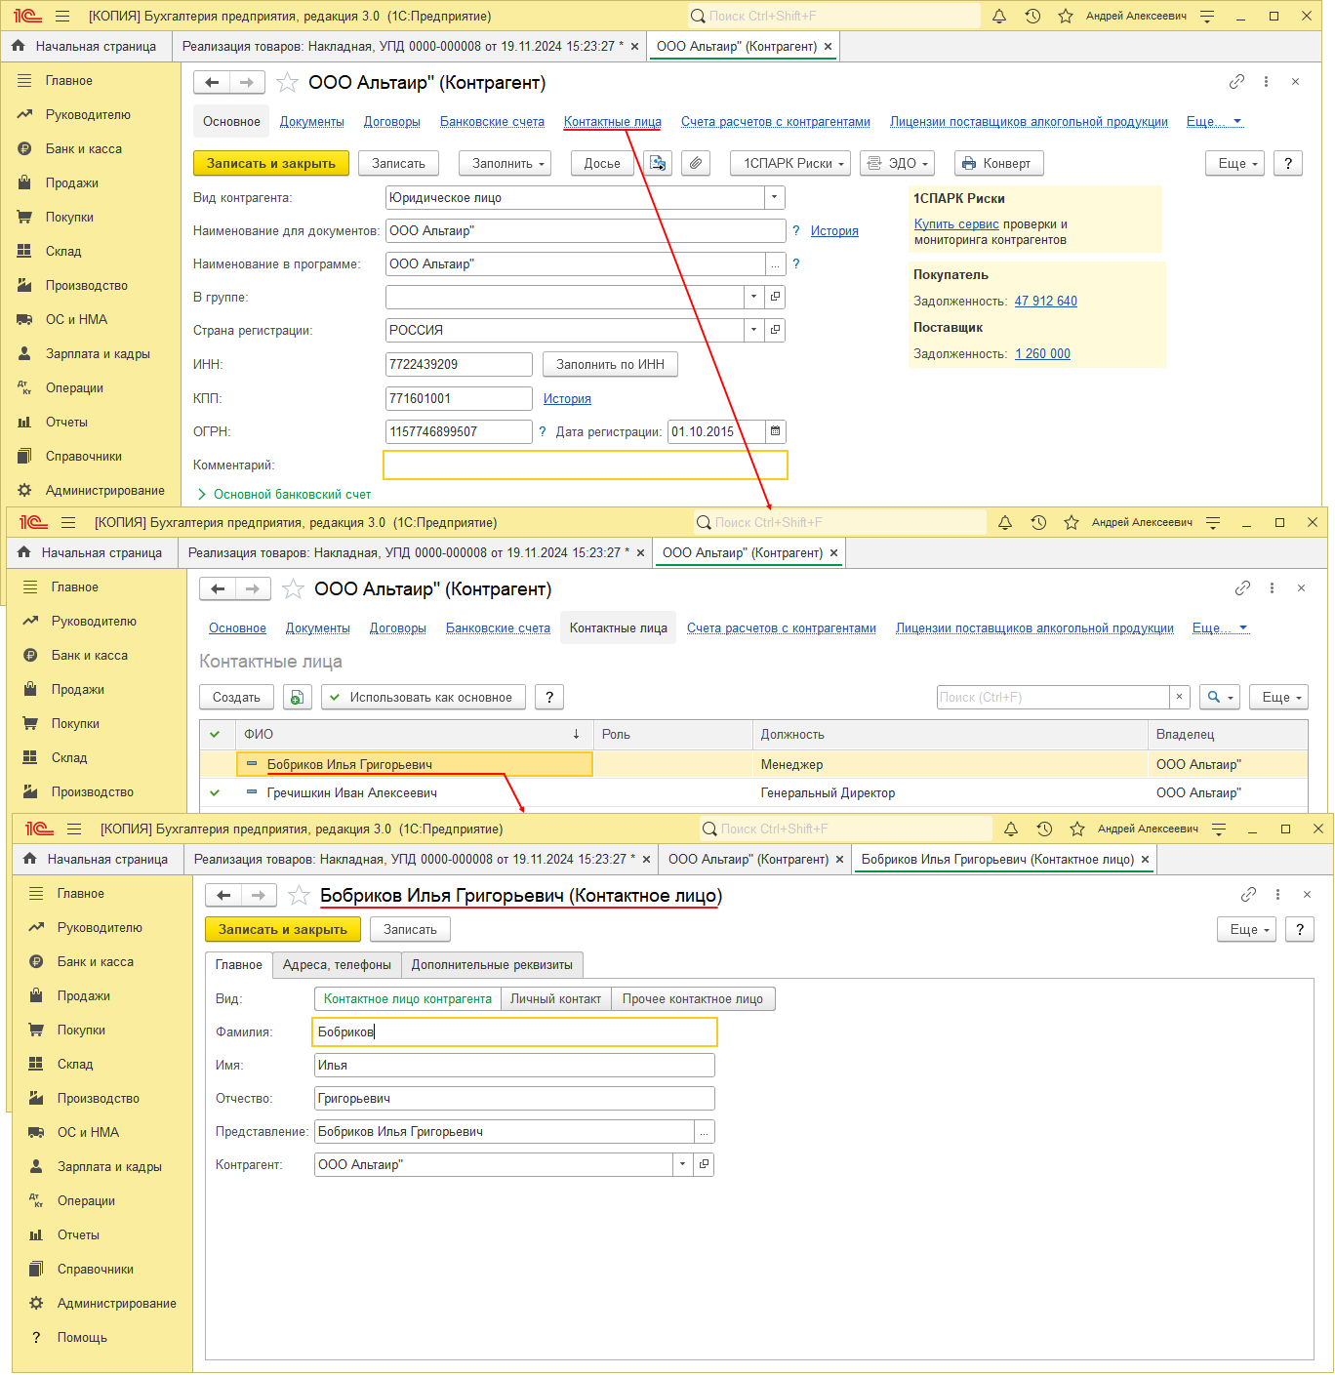Open main menu hamburger in top window
This screenshot has width=1335, height=1375.
tap(62, 17)
